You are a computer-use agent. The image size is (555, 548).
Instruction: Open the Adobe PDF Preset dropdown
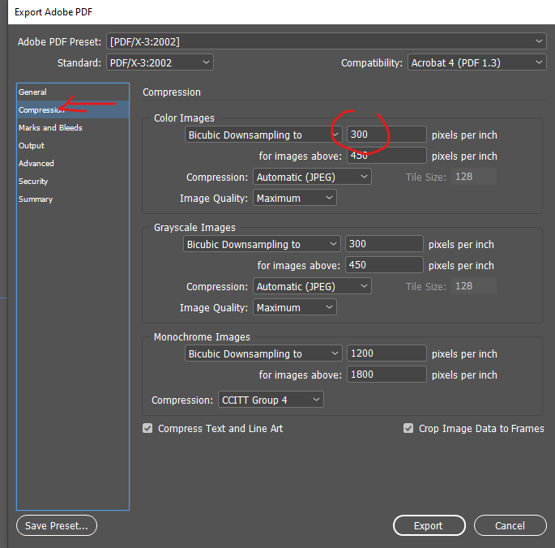click(326, 41)
